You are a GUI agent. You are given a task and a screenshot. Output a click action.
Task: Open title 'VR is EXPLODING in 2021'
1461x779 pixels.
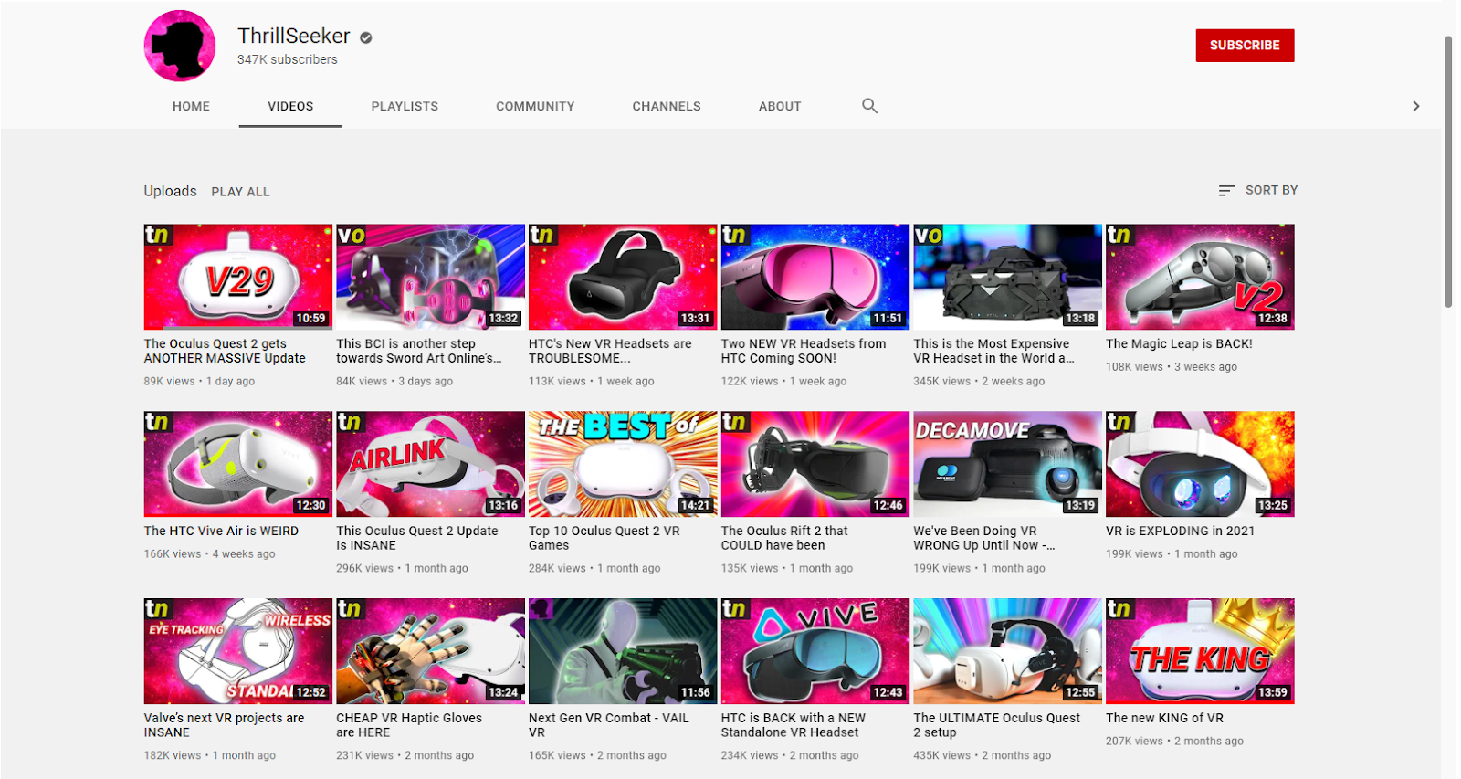coord(1180,531)
